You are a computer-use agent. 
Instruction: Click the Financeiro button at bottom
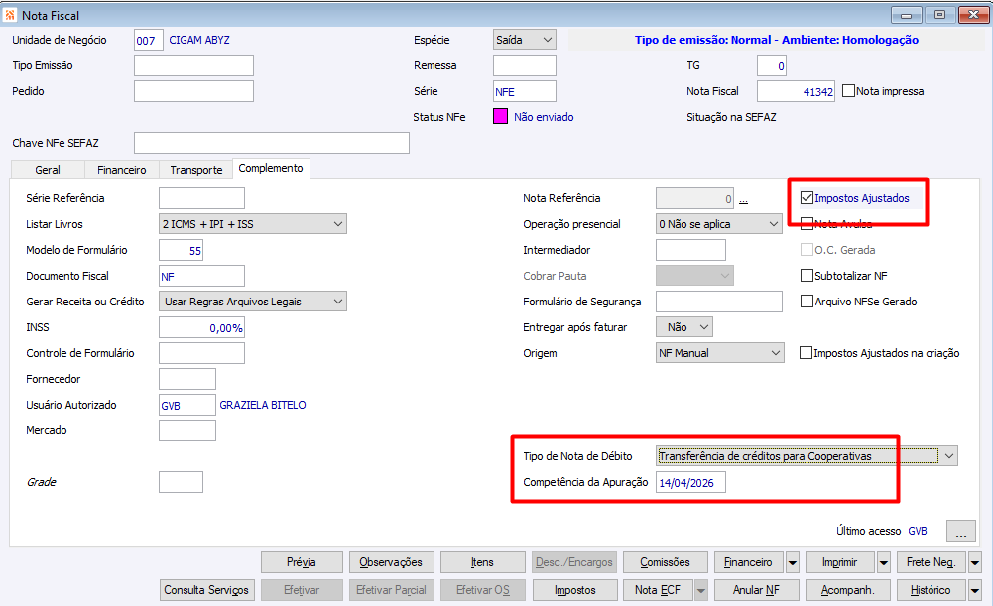click(x=749, y=562)
